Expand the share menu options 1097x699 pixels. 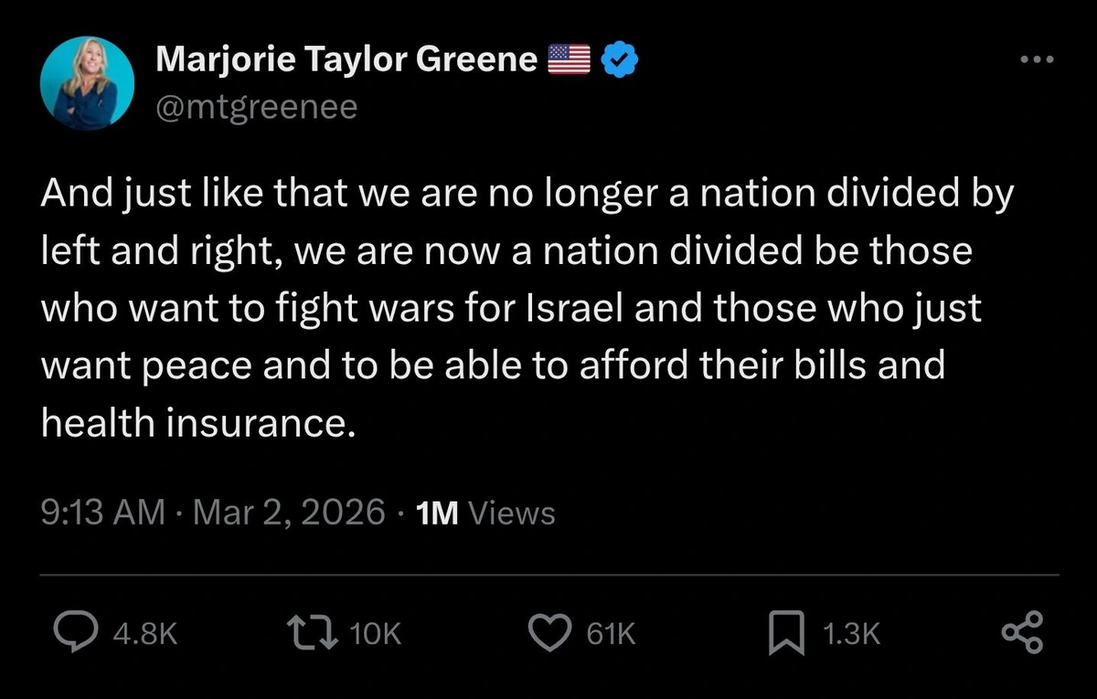point(1022,631)
